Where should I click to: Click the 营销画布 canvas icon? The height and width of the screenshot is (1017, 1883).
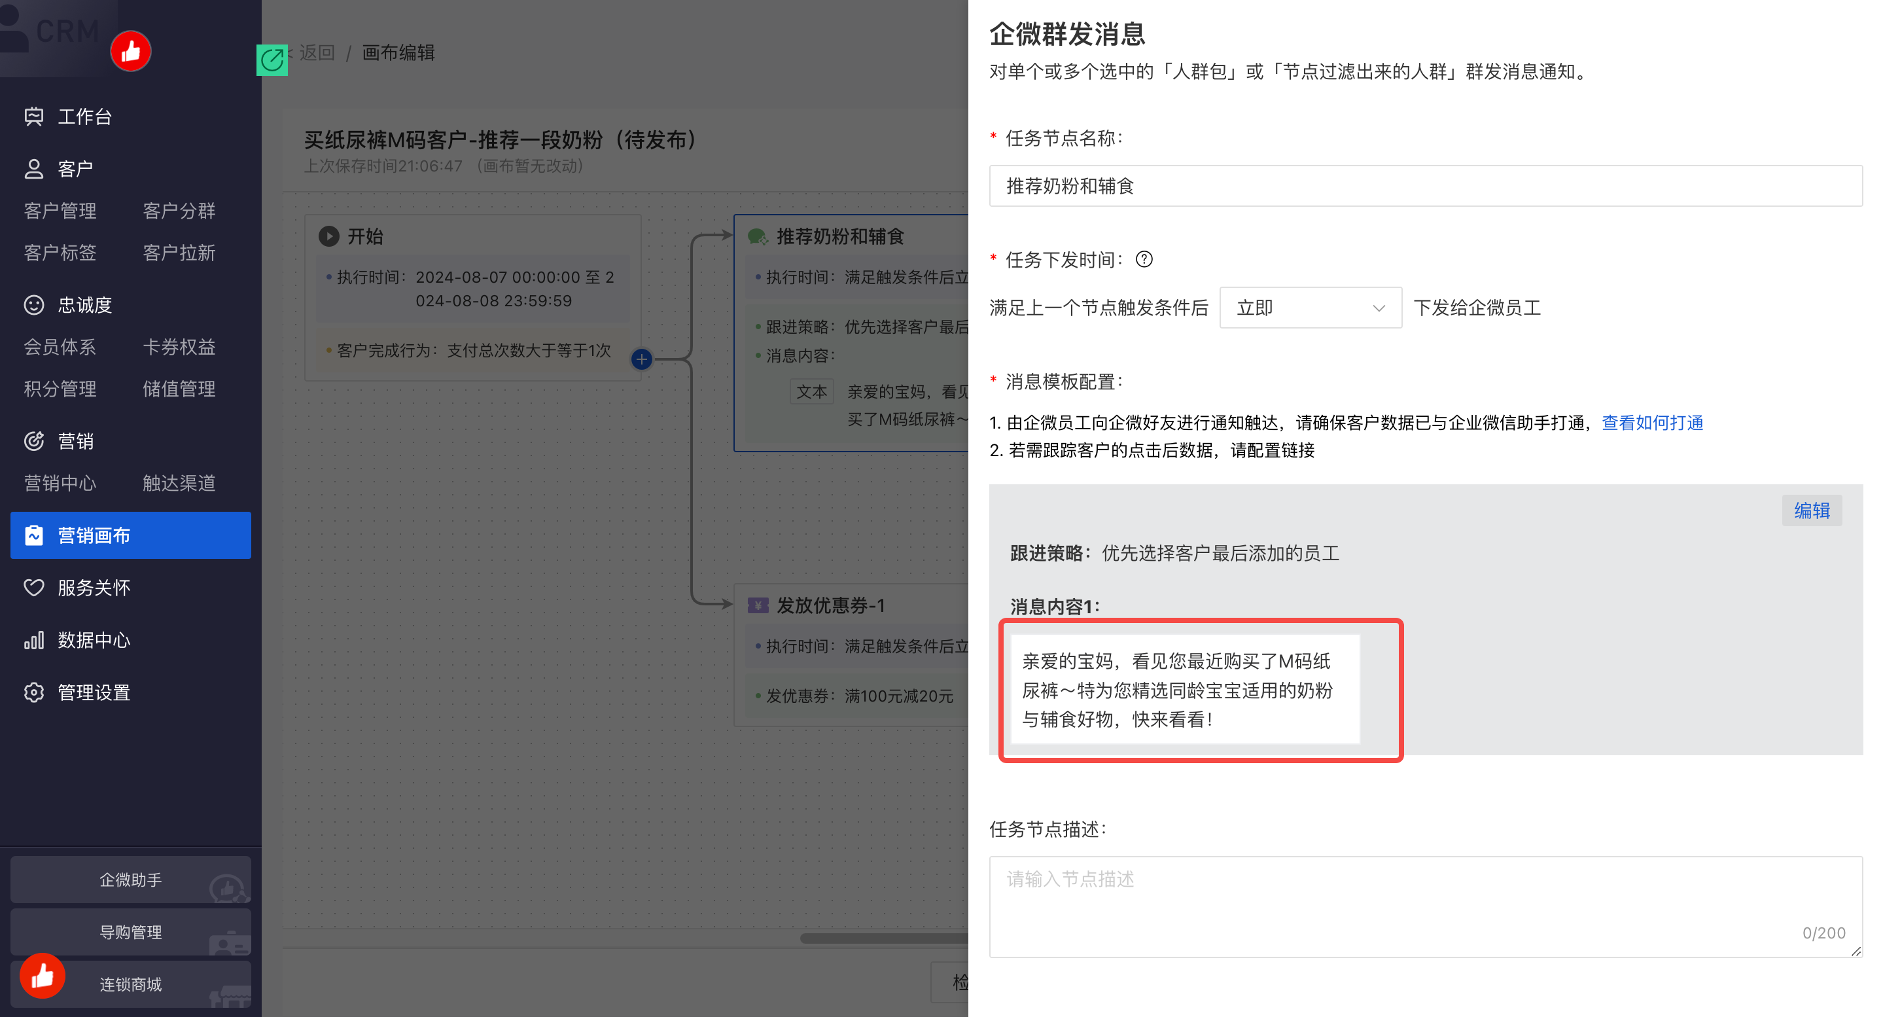[x=33, y=535]
